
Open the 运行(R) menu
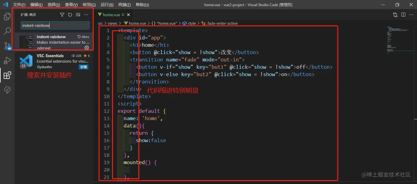click(x=107, y=5)
